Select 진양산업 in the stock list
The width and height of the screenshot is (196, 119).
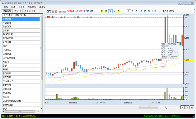(x=21, y=19)
